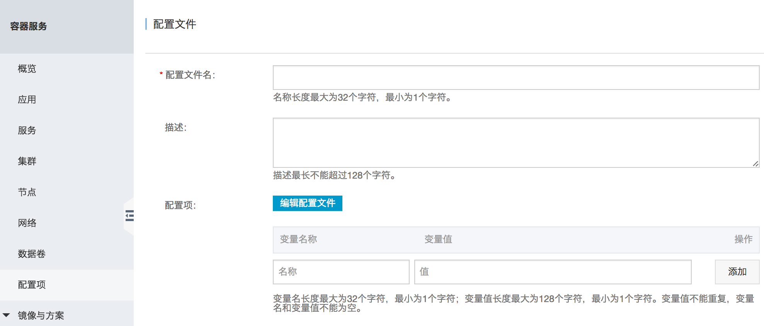This screenshot has height=326, width=764.
Task: Grab the 描述 textarea resize handle
Action: 755,164
